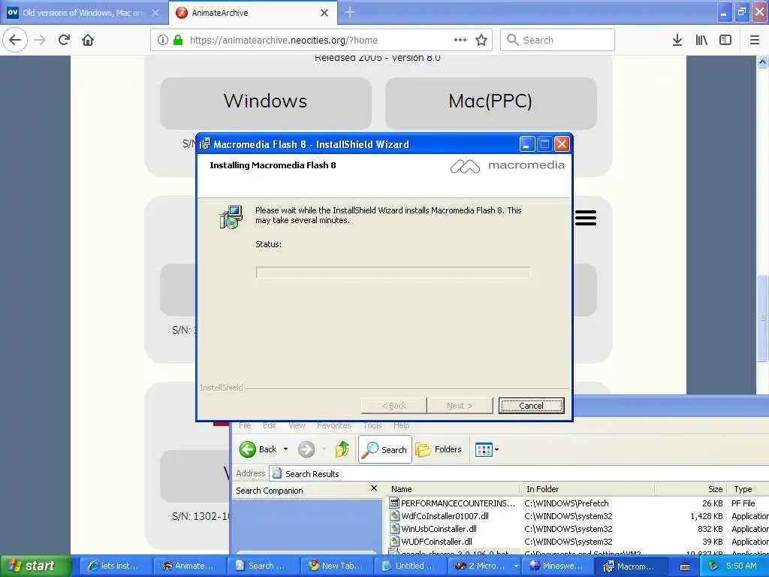This screenshot has width=769, height=577.
Task: Select the AnimateArchive tab
Action: click(252, 13)
